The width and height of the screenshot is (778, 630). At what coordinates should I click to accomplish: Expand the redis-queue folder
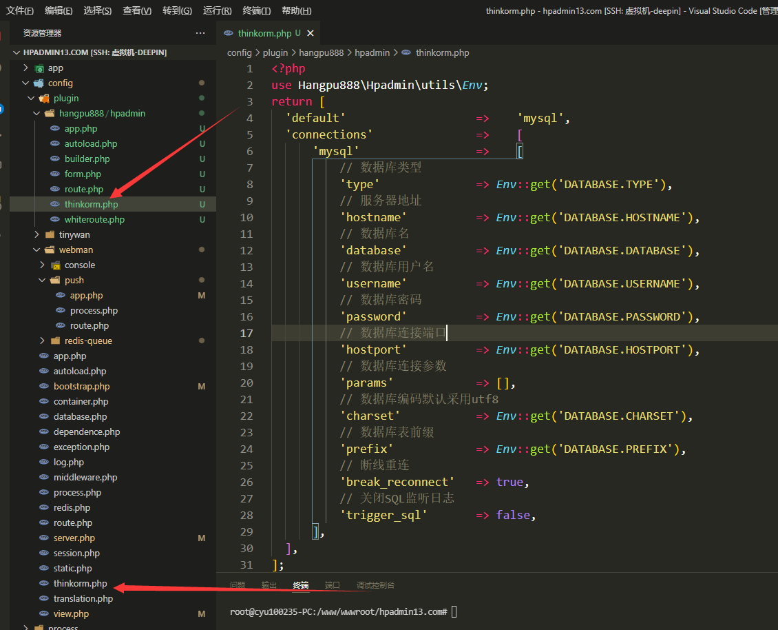pos(42,341)
